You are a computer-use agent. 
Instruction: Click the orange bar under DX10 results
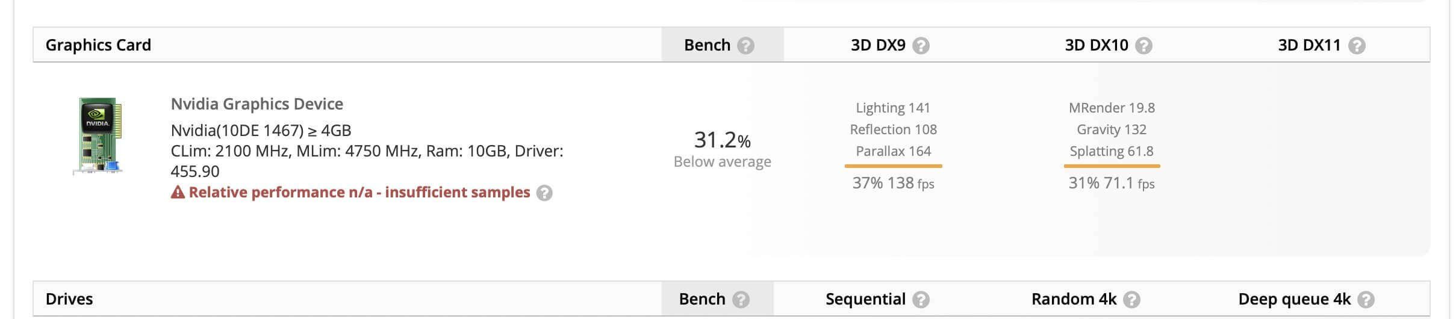tap(1112, 166)
